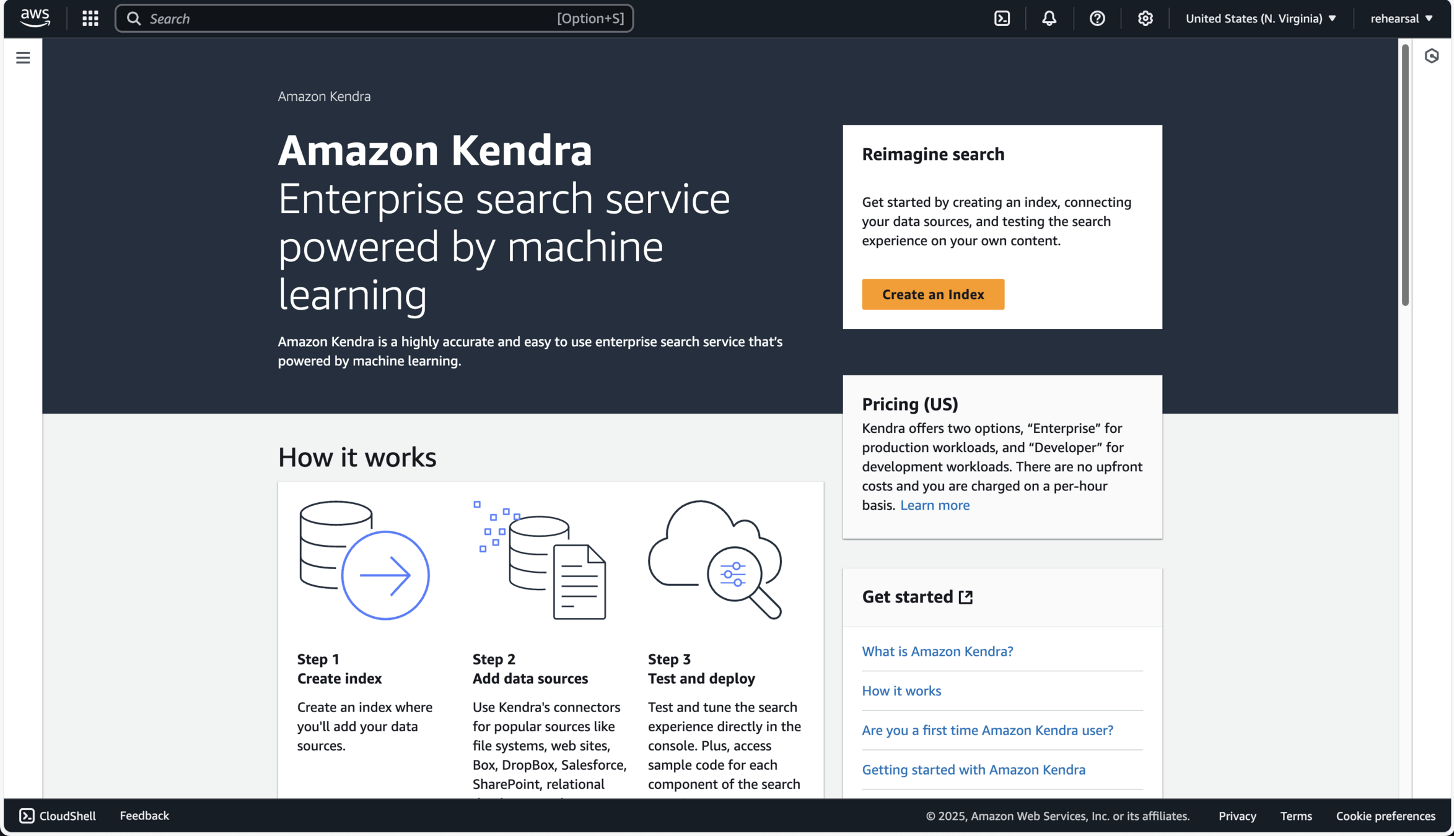Click the CloudShell icon in footer
The width and height of the screenshot is (1454, 836).
[x=27, y=816]
